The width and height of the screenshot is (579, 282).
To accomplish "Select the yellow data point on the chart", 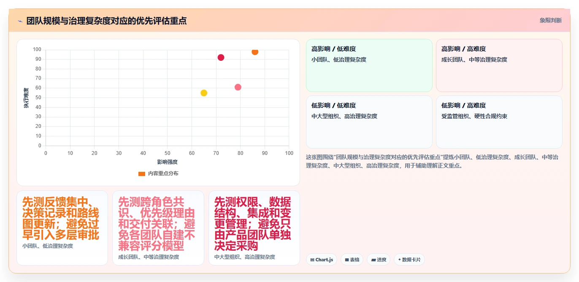I will [204, 93].
